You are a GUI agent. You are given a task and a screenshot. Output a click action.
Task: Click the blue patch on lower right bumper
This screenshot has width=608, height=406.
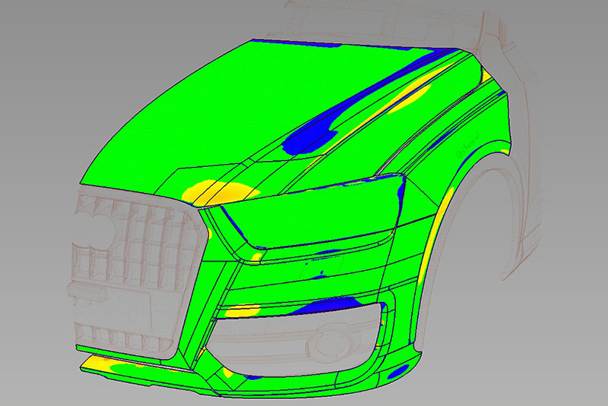pyautogui.click(x=395, y=372)
